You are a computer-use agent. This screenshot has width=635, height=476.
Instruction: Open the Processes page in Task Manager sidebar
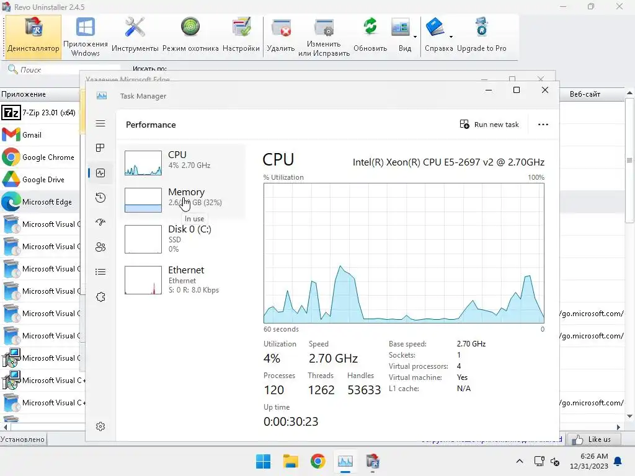100,148
